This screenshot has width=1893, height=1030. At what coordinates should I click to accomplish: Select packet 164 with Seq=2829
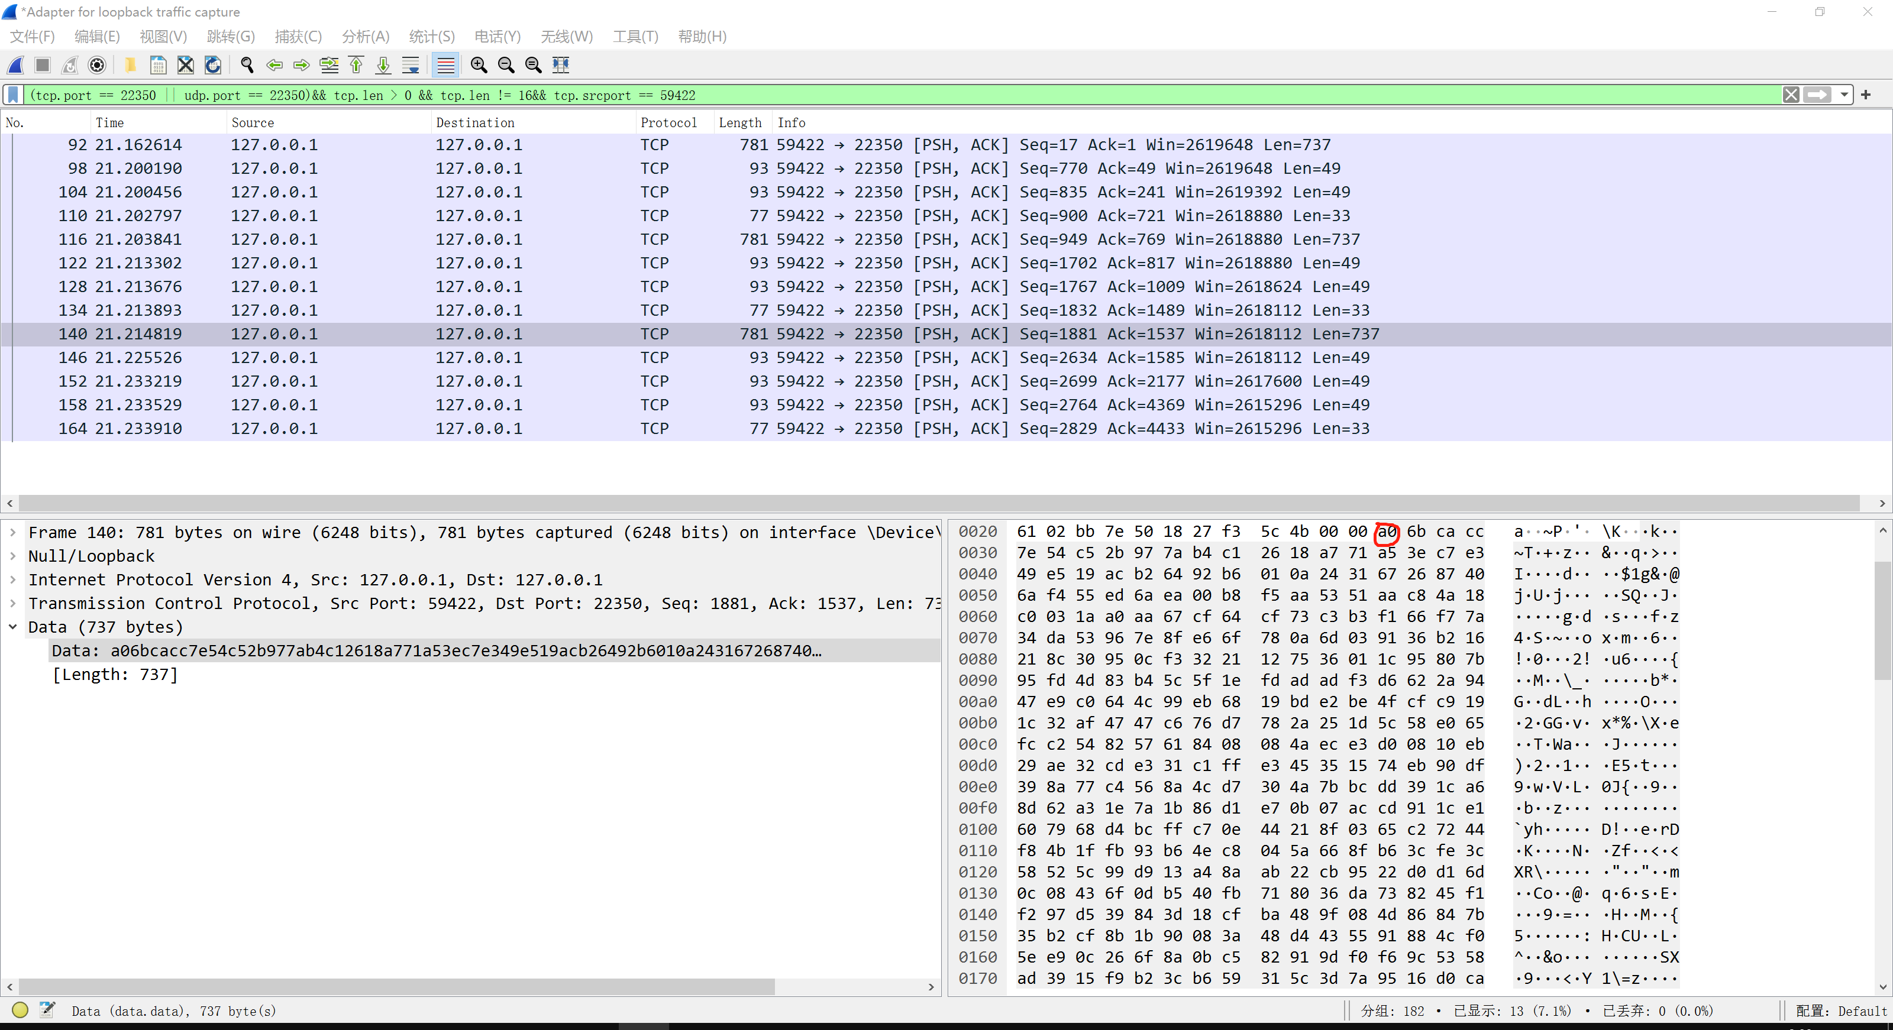[x=945, y=428]
